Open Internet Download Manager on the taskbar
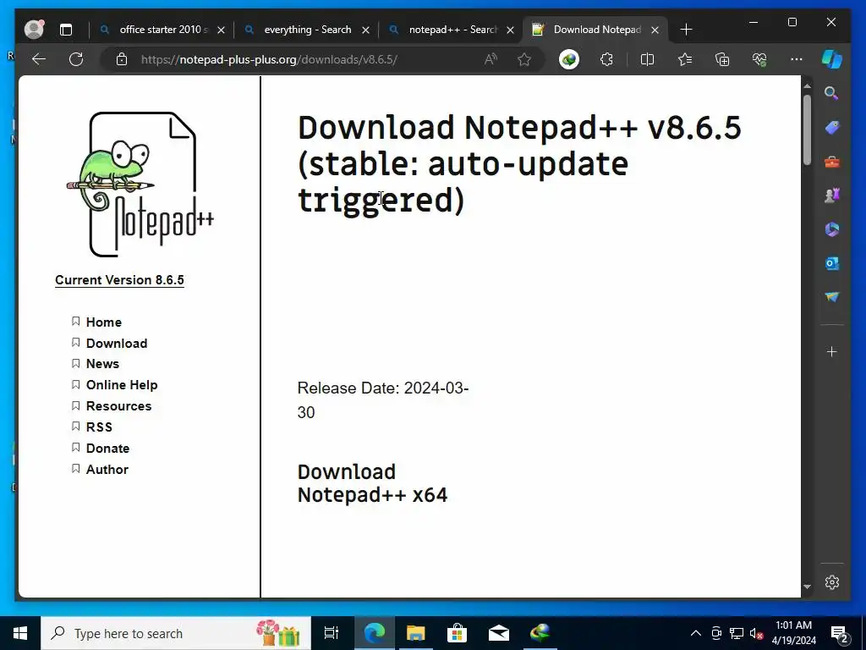The image size is (866, 650). [x=540, y=633]
